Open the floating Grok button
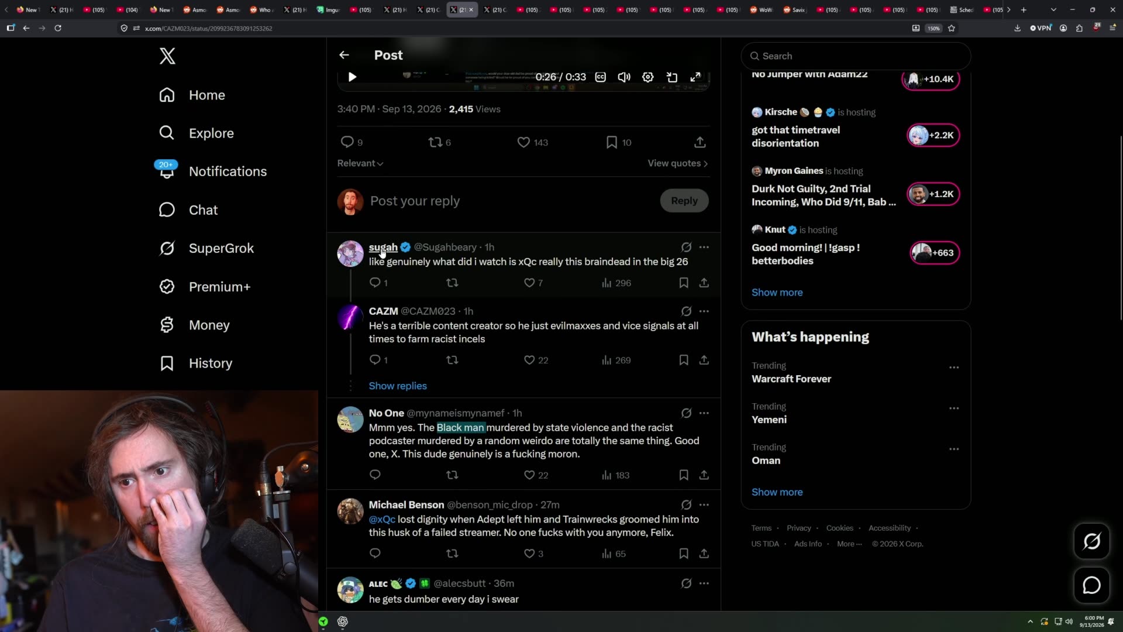1123x632 pixels. (x=1091, y=541)
